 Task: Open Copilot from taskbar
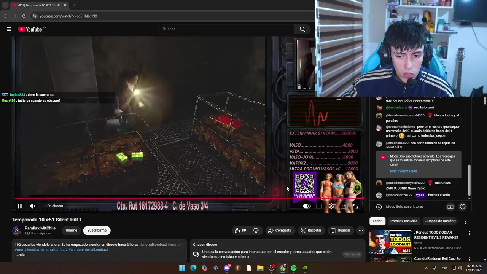[204, 268]
